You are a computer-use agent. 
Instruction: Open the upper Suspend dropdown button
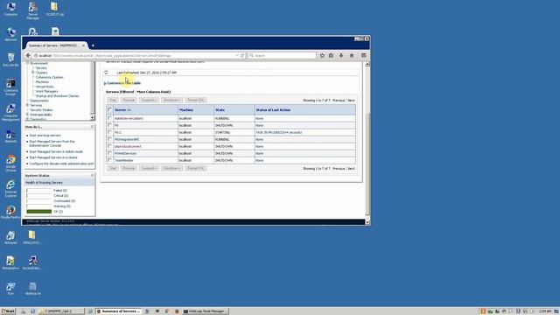(149, 100)
